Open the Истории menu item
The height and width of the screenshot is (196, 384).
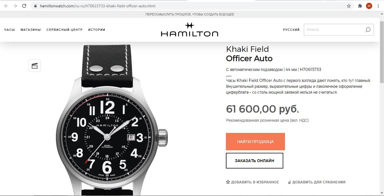97,30
